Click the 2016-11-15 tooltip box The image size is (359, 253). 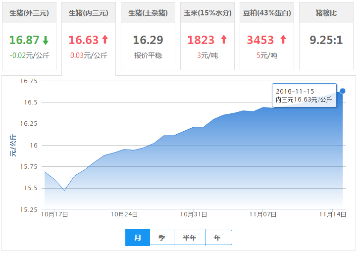click(304, 95)
